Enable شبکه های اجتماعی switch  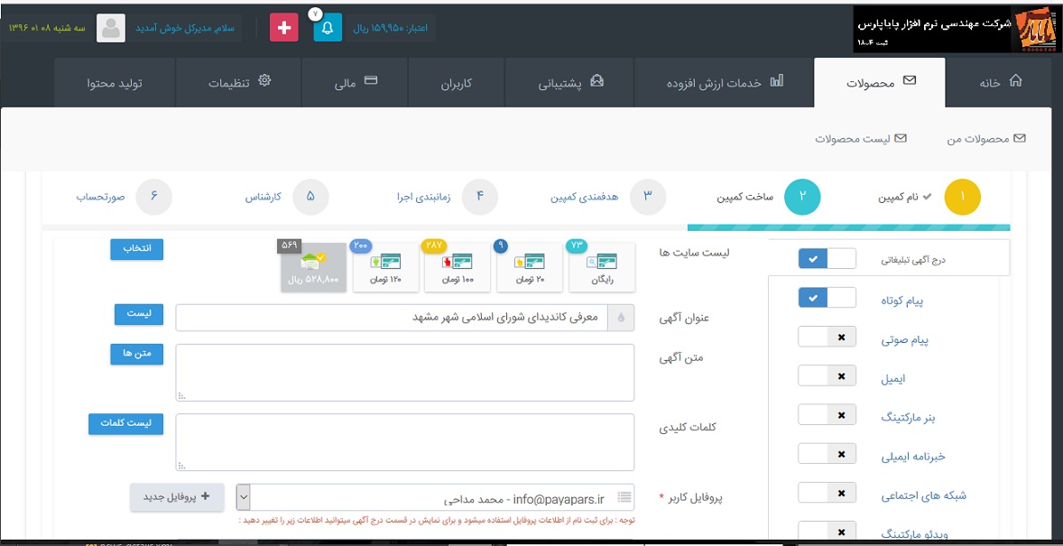coord(827,493)
